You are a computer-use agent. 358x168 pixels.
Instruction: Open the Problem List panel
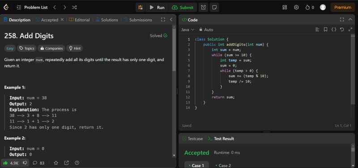(32, 8)
